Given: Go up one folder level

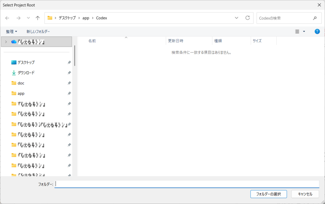Looking at the screenshot, I should (x=38, y=18).
